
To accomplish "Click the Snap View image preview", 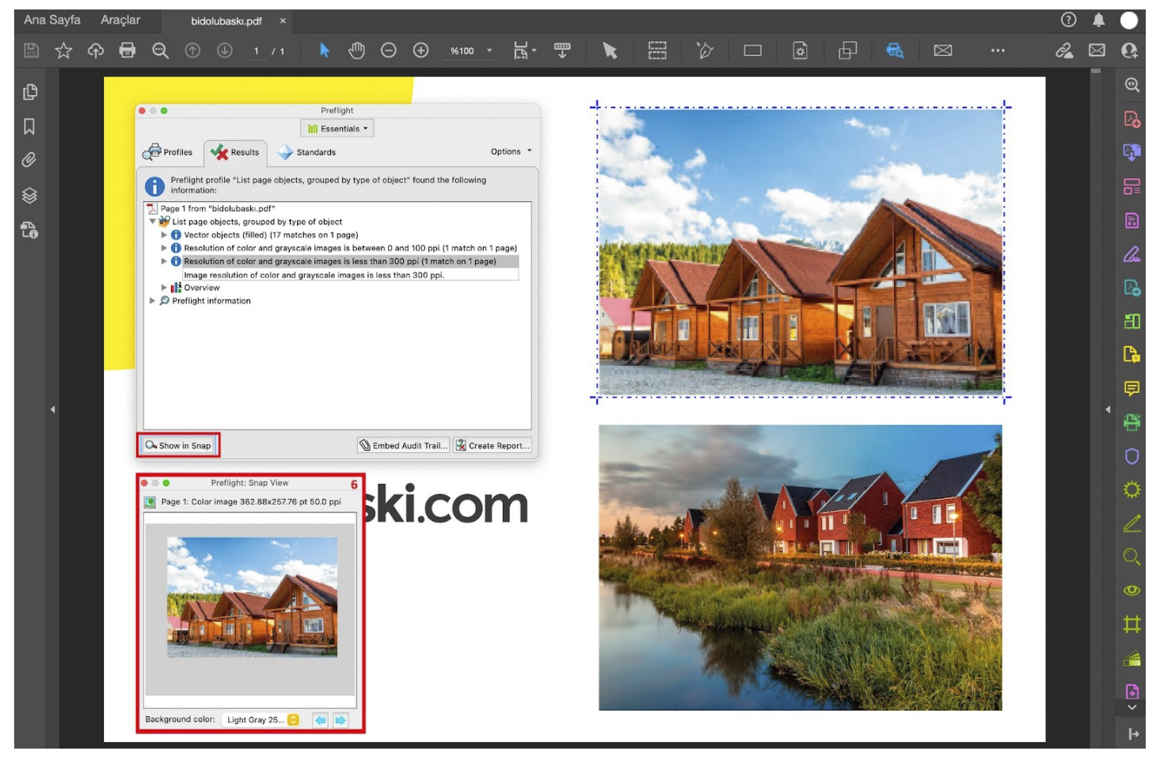I will (252, 597).
